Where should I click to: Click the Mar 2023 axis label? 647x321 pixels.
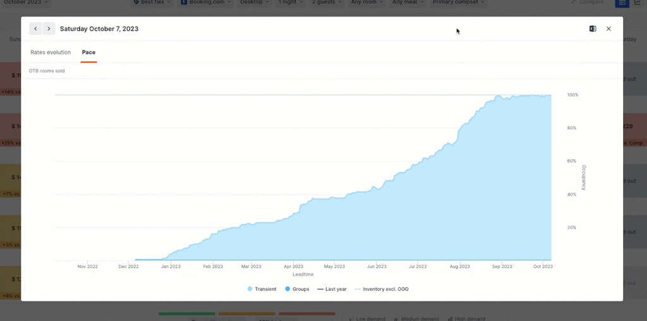(x=251, y=267)
